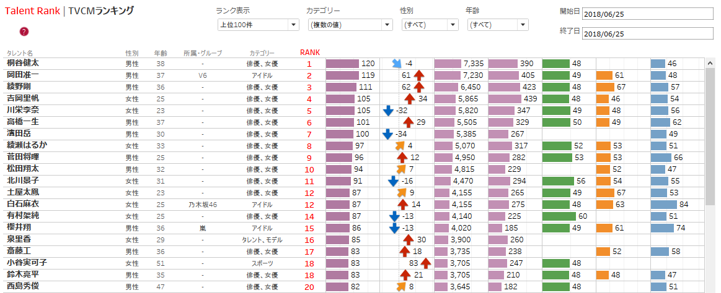The height and width of the screenshot is (293, 721).
Task: Click the タレント名 column header
Action: coord(20,53)
